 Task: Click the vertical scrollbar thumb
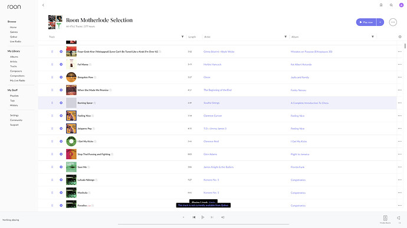[405, 46]
